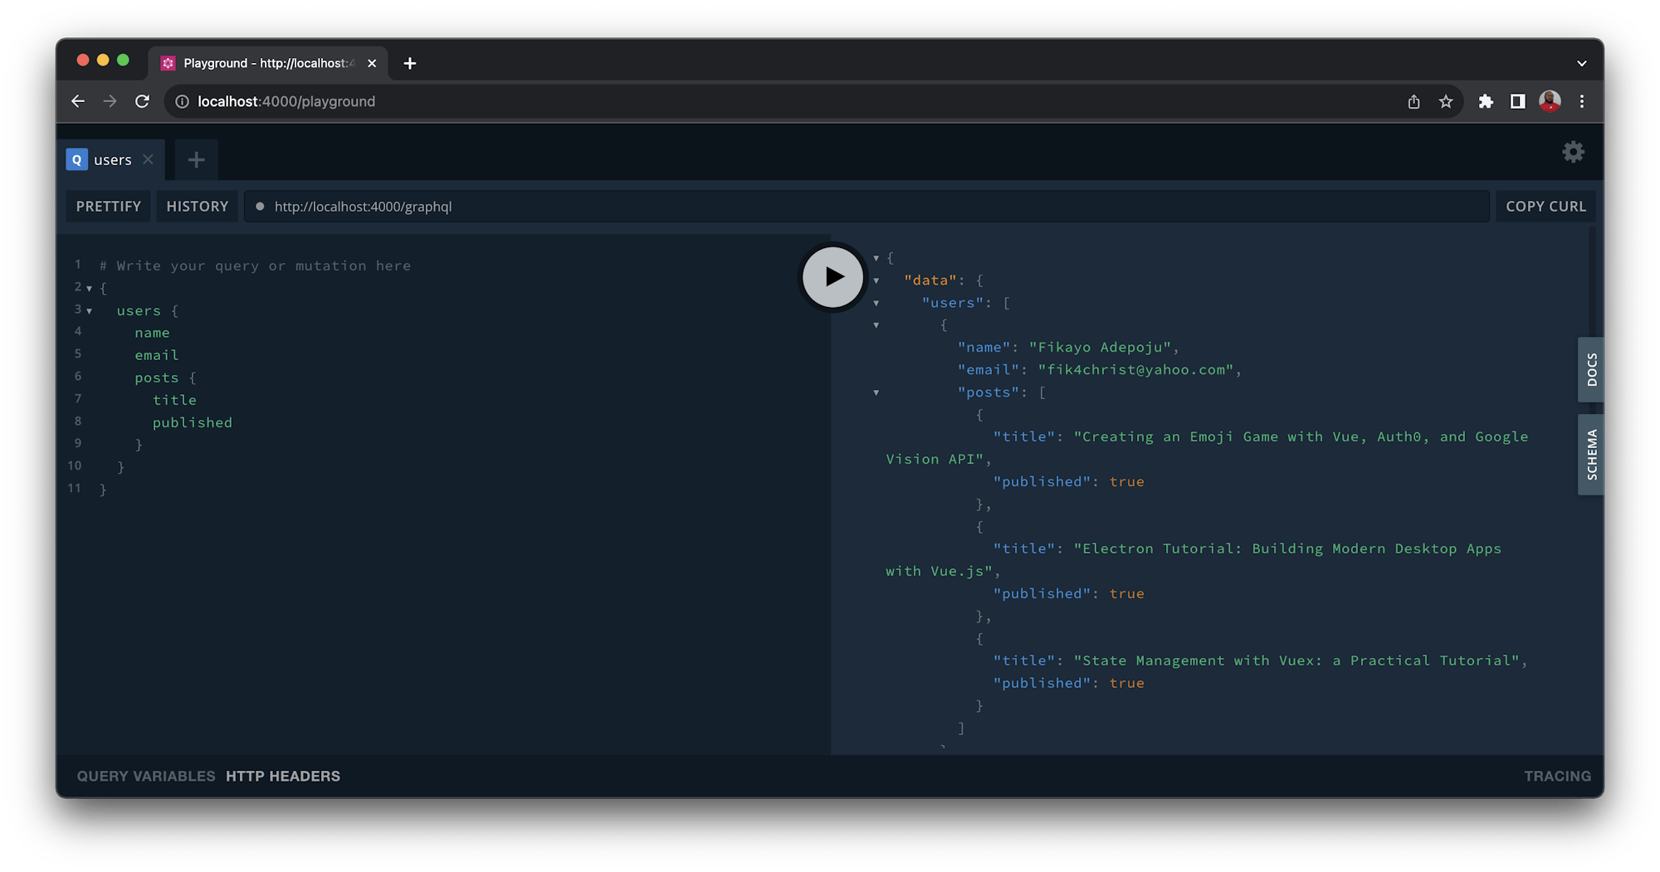Screen dimensions: 1660x872
Task: Click the share icon in the address bar
Action: tap(1413, 101)
